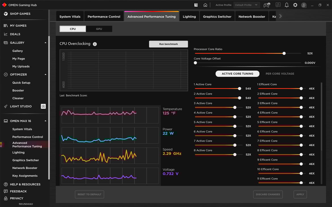Open notifications bell icon
Viewport: 332px width, 207px height.
coord(287,5)
